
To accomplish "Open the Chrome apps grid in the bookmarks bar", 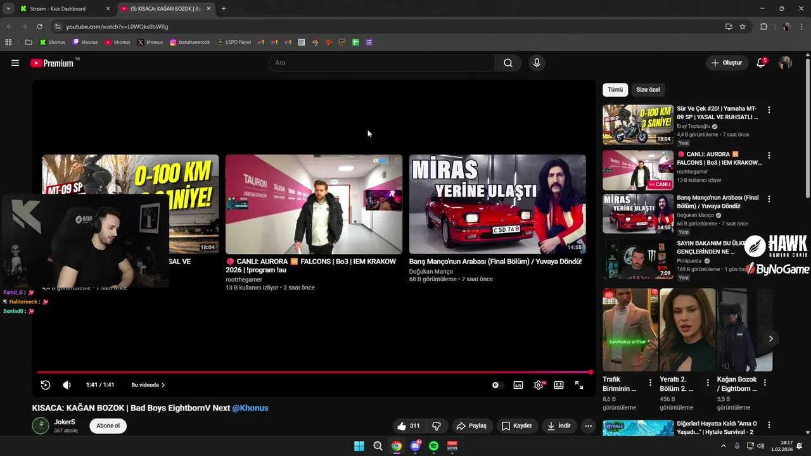I will 8,42.
